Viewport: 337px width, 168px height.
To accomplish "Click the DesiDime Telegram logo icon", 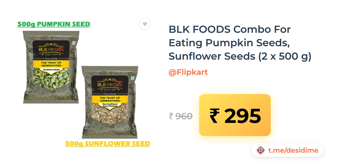I will tap(261, 150).
